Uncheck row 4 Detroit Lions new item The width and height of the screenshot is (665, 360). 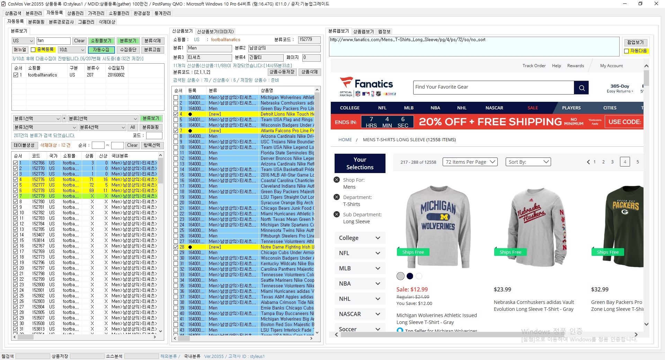pos(176,114)
